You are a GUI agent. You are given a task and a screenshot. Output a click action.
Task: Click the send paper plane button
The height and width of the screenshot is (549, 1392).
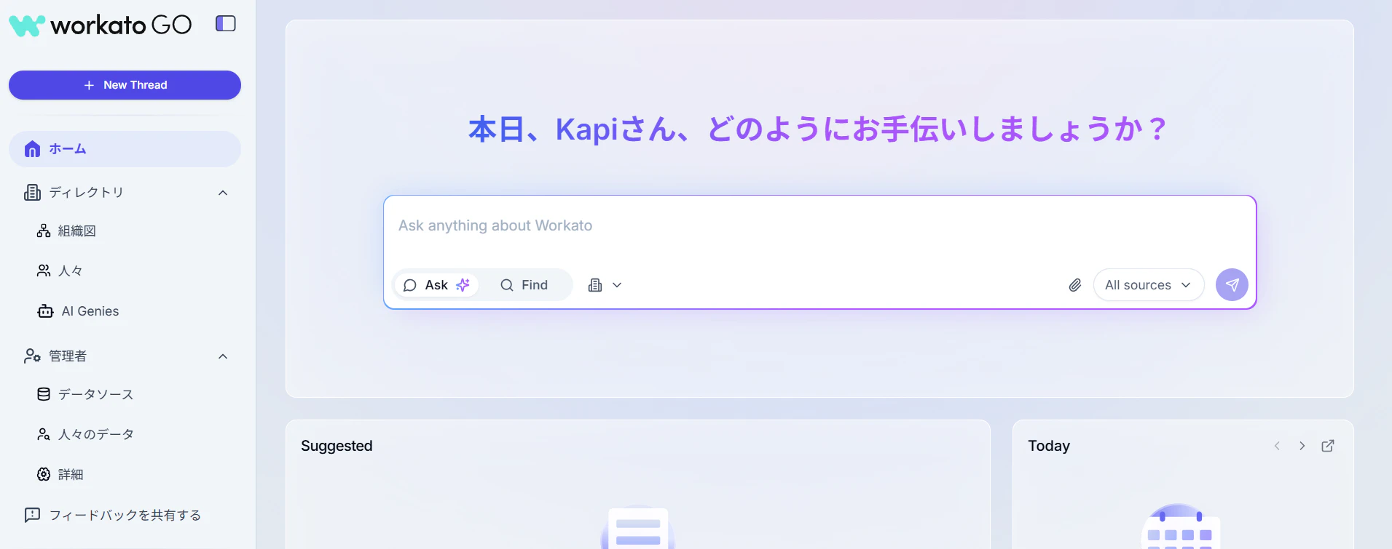1232,285
